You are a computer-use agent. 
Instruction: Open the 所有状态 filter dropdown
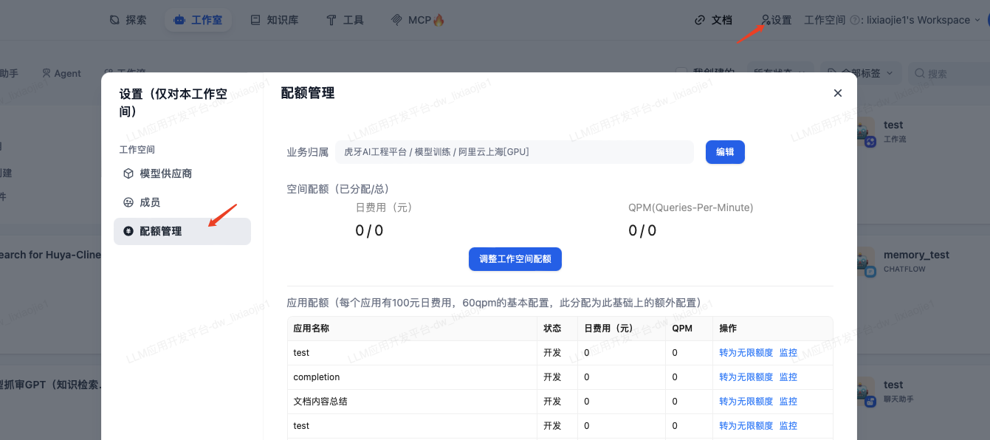click(778, 73)
